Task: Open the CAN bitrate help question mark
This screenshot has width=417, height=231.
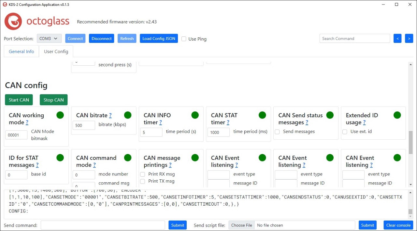Action: click(110, 115)
